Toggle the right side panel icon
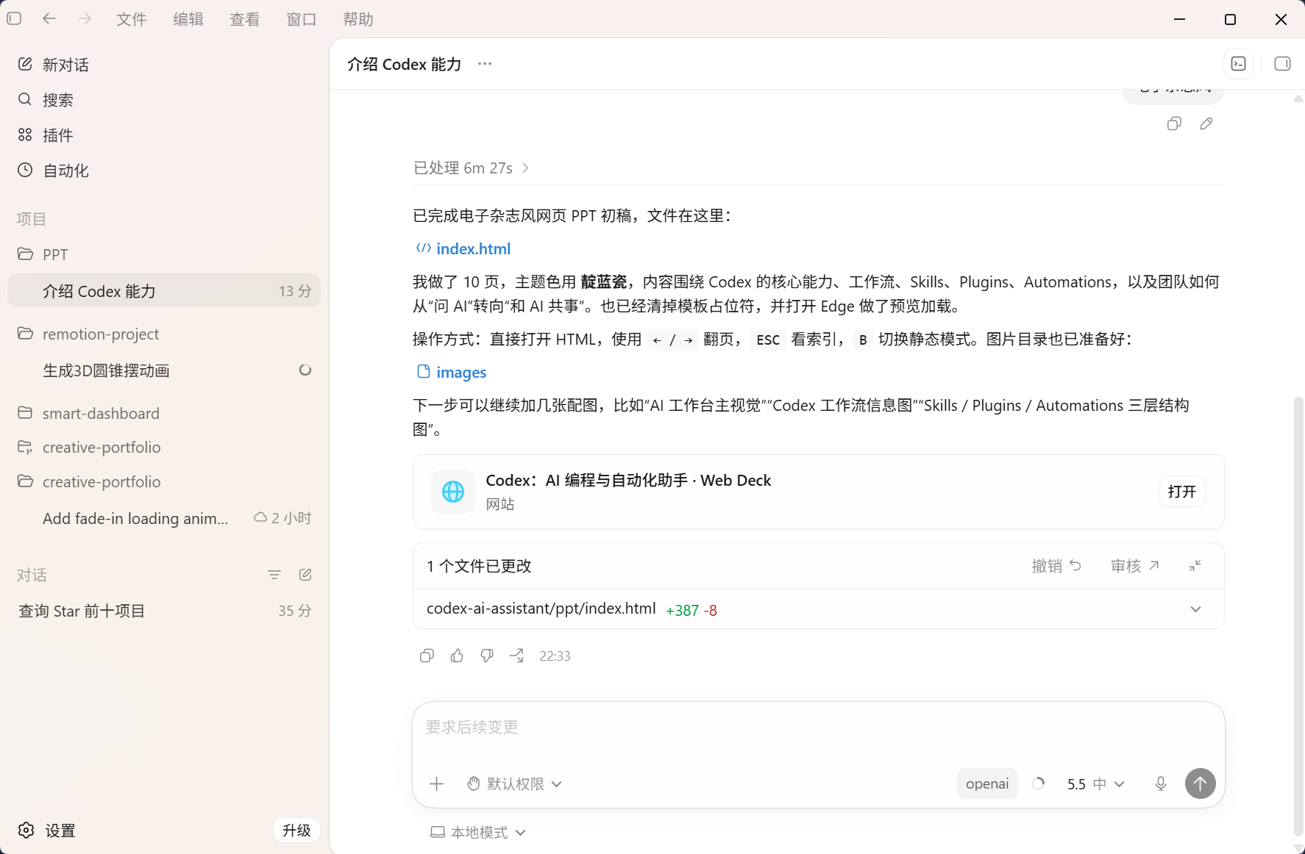This screenshot has width=1305, height=854. point(1282,64)
